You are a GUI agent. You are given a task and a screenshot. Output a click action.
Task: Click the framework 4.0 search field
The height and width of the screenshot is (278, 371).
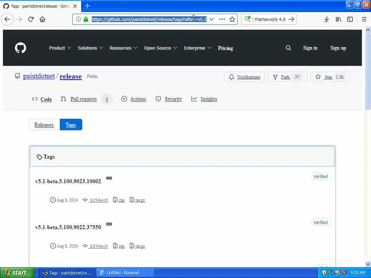click(270, 19)
